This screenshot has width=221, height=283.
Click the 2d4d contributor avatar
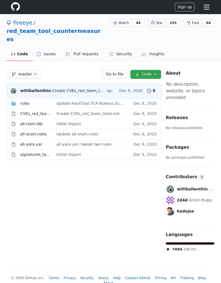pyautogui.click(x=170, y=200)
